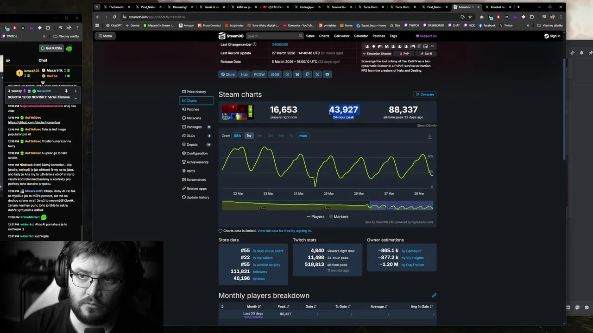
Task: Reload the SteamDB browser page
Action: coord(114,17)
